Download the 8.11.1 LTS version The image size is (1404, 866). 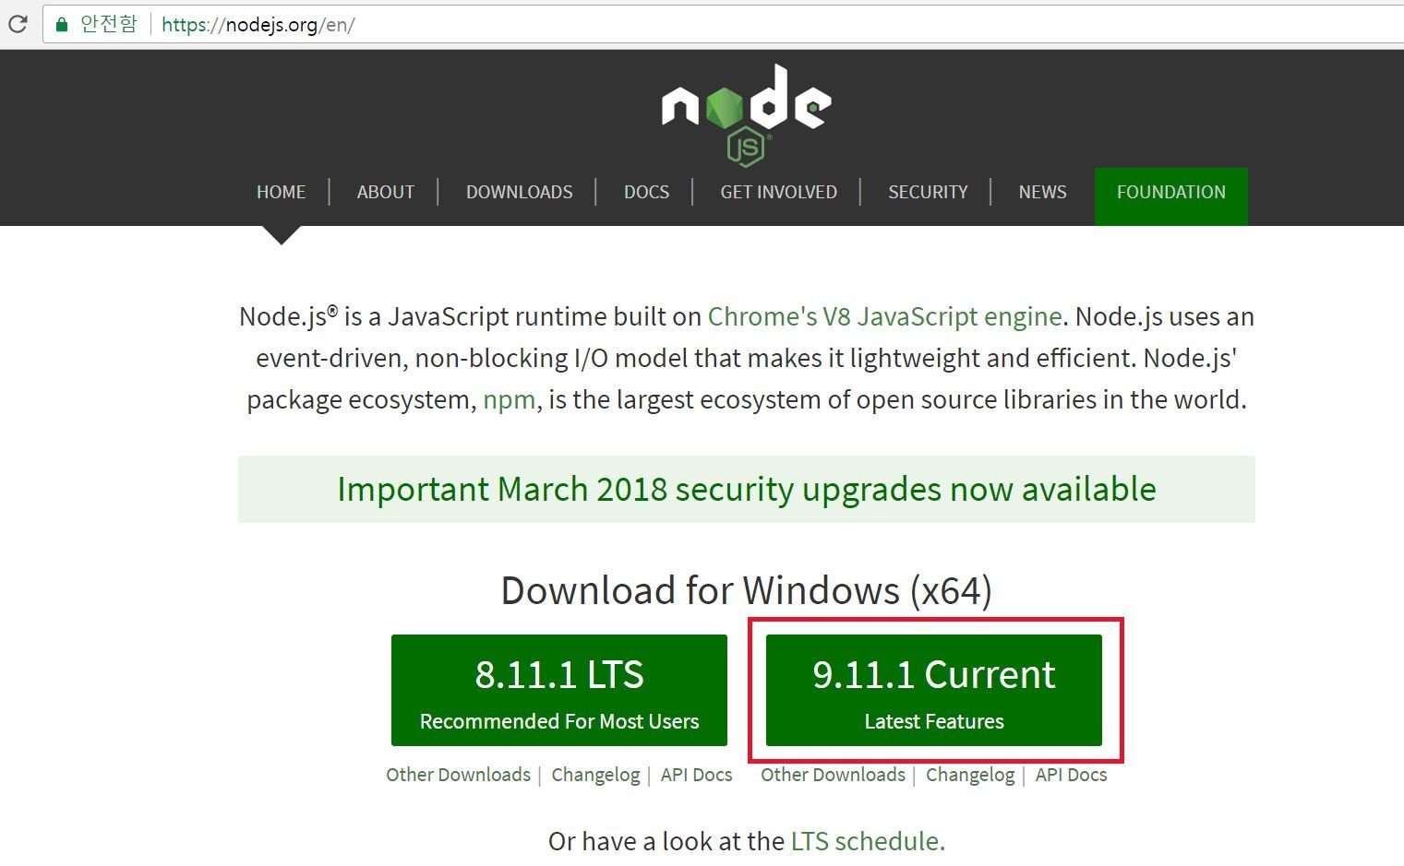559,690
